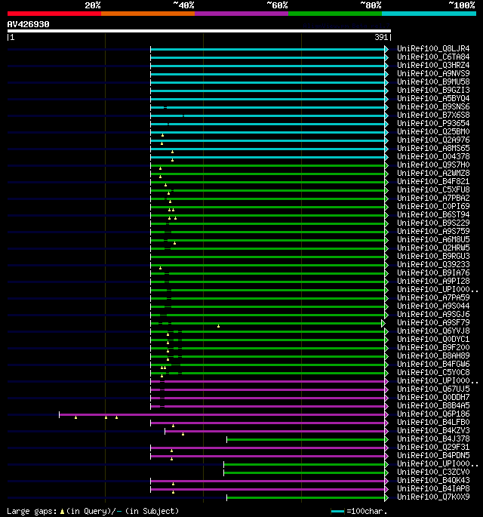Select hit label UniRef100_B6ST94
Screen dimensions: 483x517
point(433,214)
